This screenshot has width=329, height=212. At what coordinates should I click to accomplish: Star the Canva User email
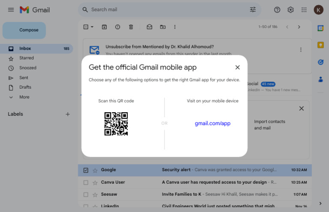pos(95,183)
